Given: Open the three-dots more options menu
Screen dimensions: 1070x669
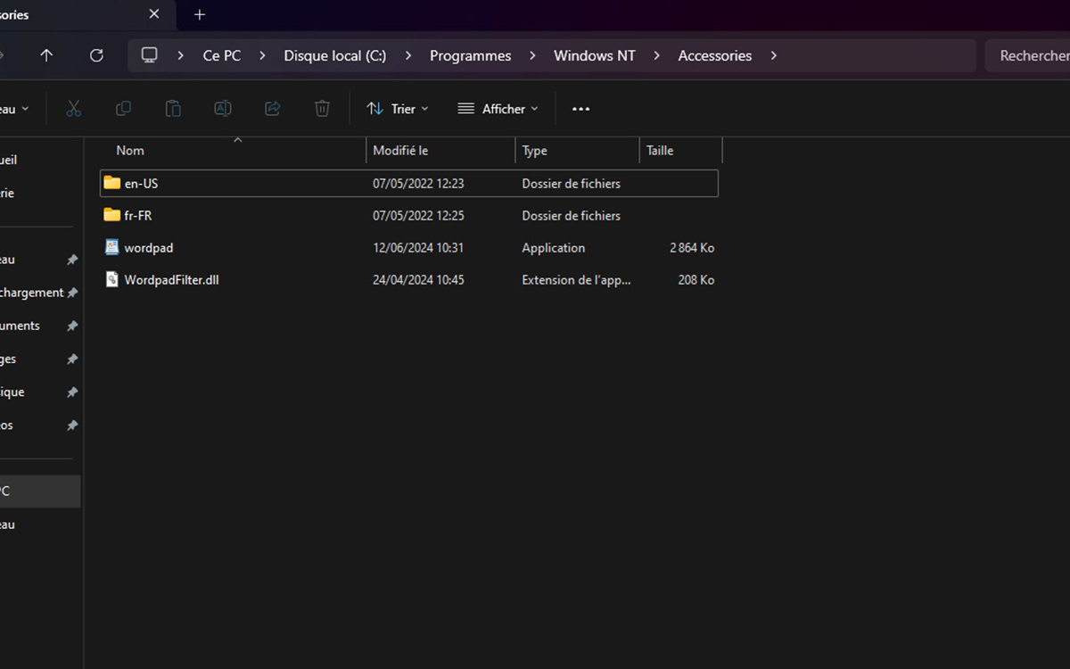Looking at the screenshot, I should click(x=580, y=109).
